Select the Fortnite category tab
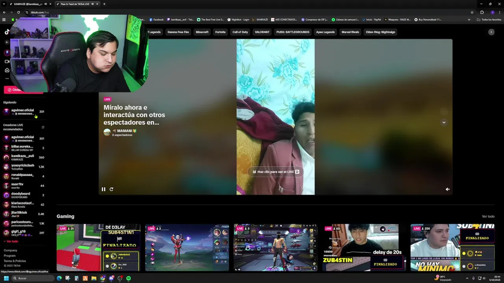Screen dimensions: 504x283 pyautogui.click(x=220, y=32)
